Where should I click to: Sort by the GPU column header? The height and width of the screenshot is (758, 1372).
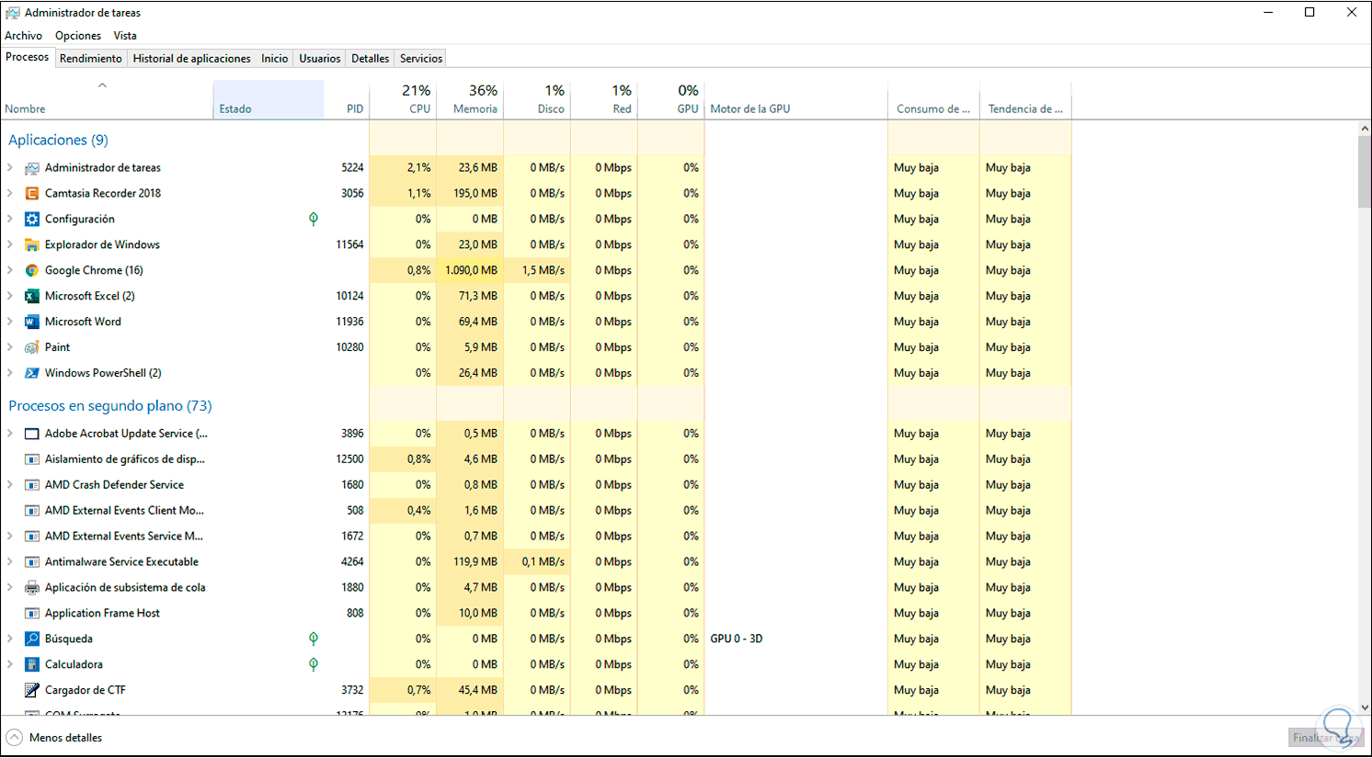point(671,99)
